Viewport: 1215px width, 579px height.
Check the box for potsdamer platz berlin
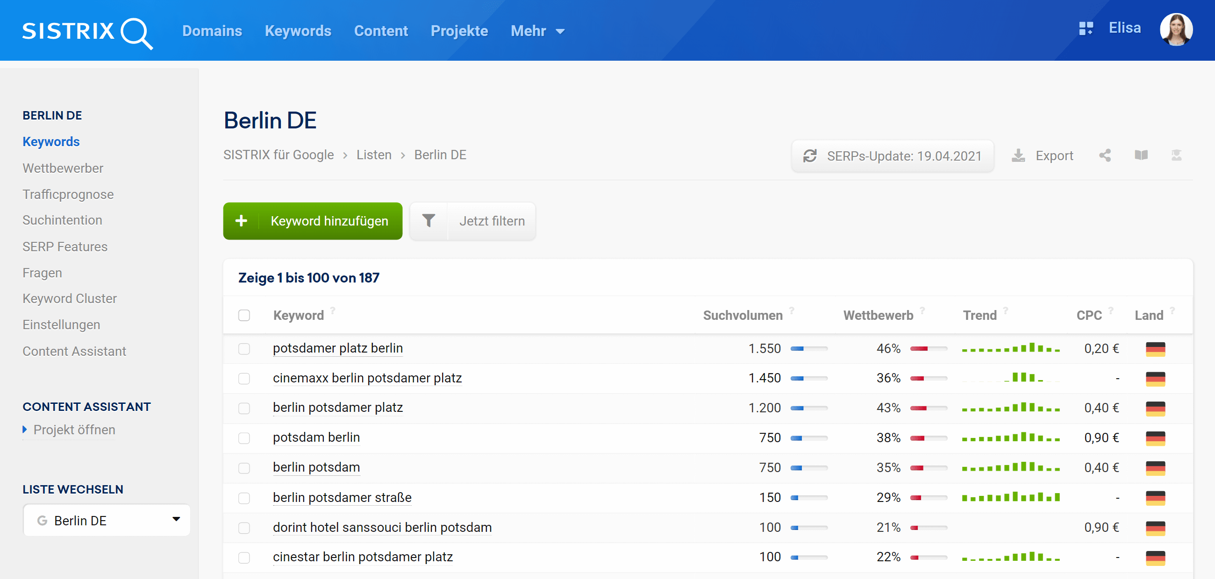[x=244, y=349]
